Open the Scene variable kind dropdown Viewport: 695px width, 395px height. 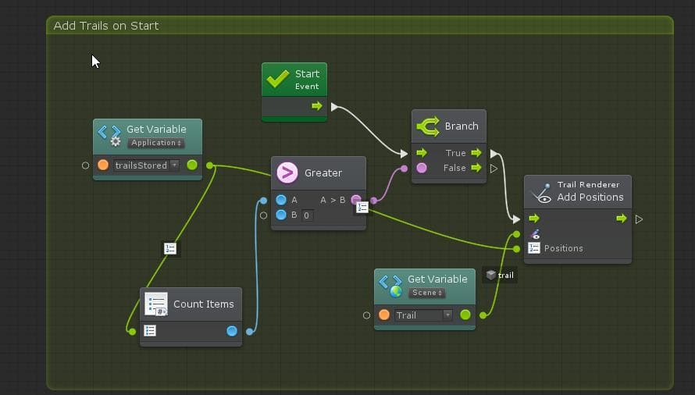[427, 293]
